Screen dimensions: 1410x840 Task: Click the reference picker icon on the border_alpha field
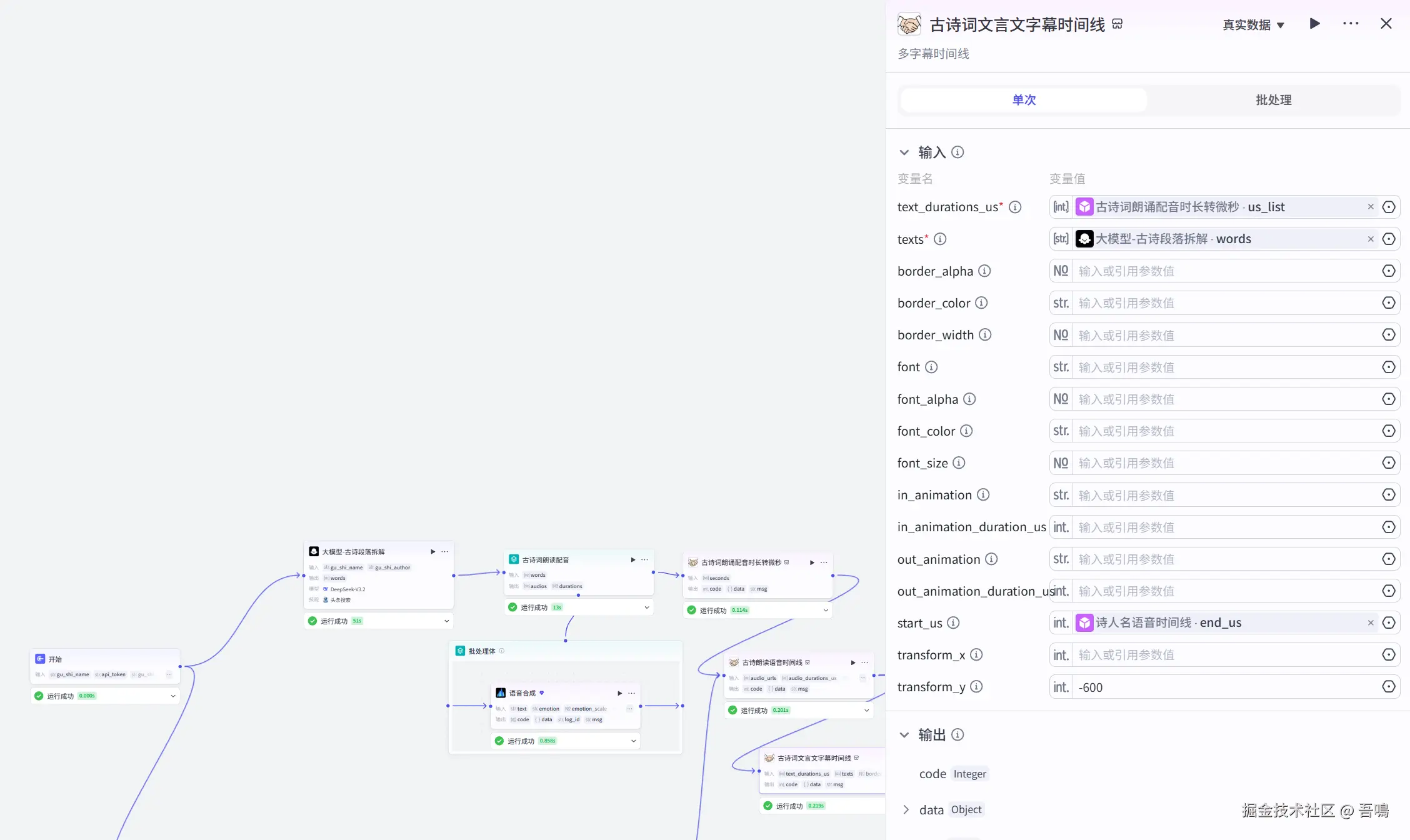(x=1388, y=271)
